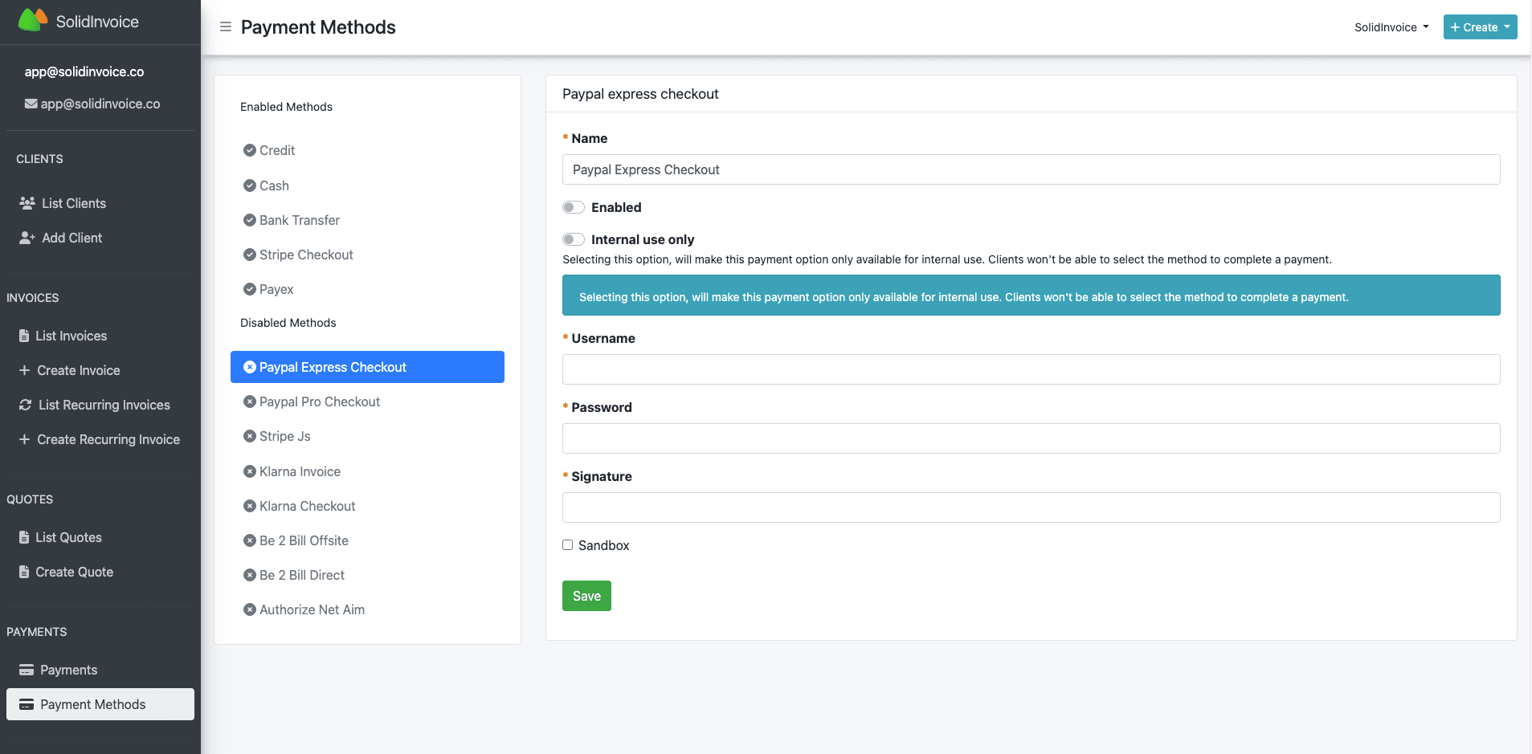Expand the Create dropdown button

(1480, 27)
